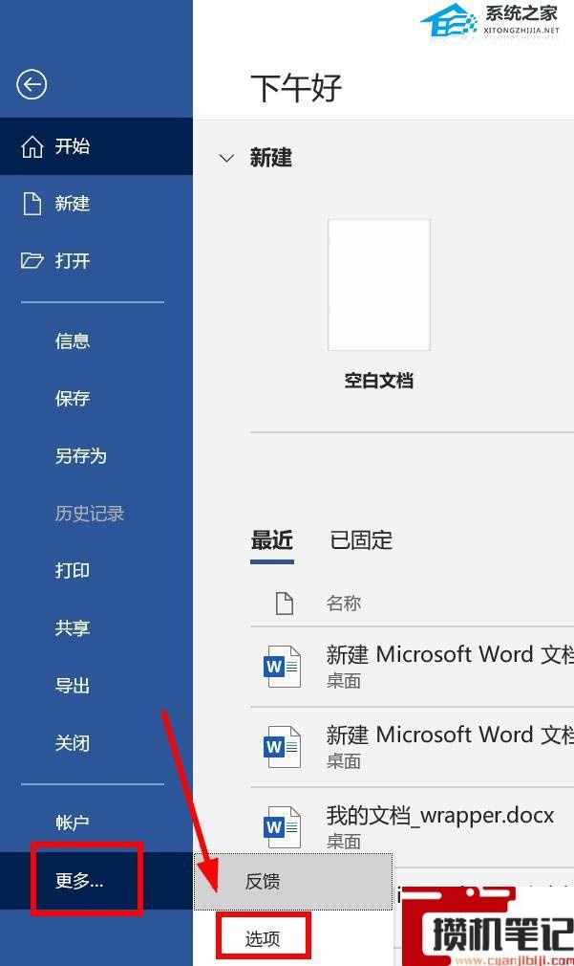Image resolution: width=574 pixels, height=966 pixels.
Task: Switch to the 已固定 tab
Action: pos(362,540)
